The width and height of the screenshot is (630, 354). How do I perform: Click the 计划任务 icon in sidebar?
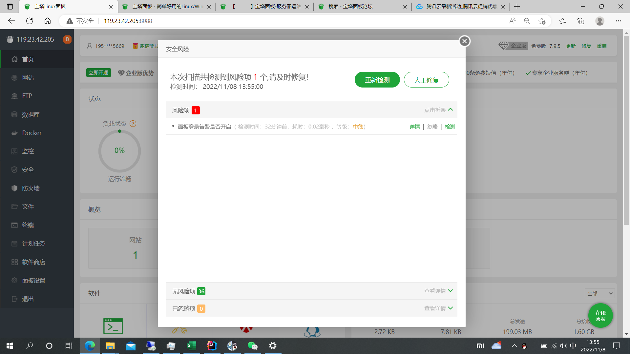click(x=14, y=244)
